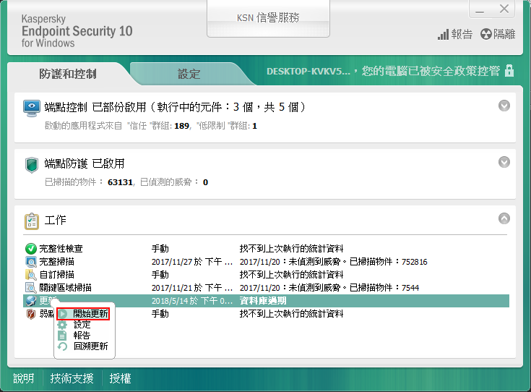Collapse the 工作 section chevron
This screenshot has width=531, height=392.
click(504, 218)
